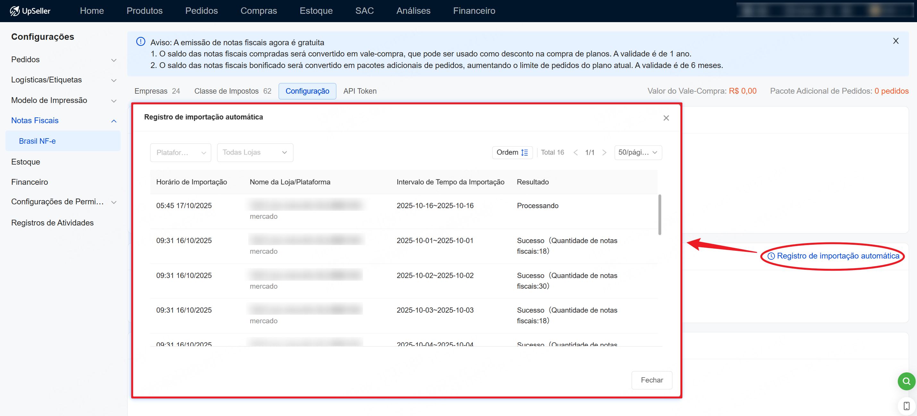Viewport: 917px width, 416px height.
Task: Go to next page arrow in pagination
Action: (604, 152)
